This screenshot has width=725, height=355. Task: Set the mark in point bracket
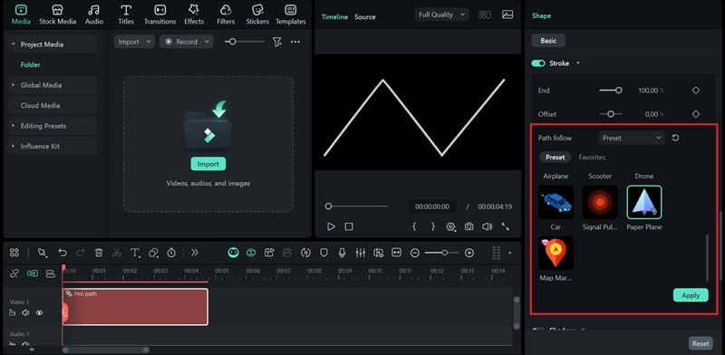point(414,226)
